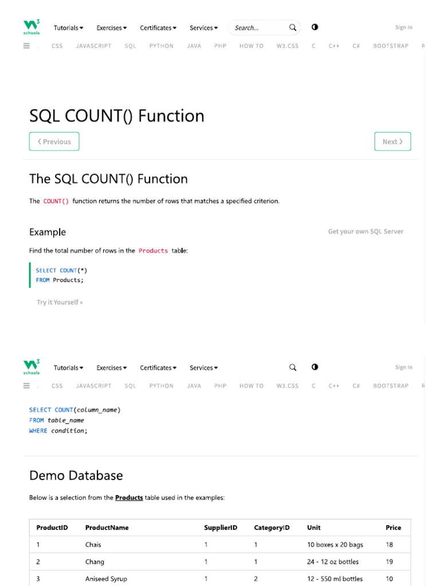The image size is (440, 586).
Task: Click the Previous button
Action: coord(54,141)
